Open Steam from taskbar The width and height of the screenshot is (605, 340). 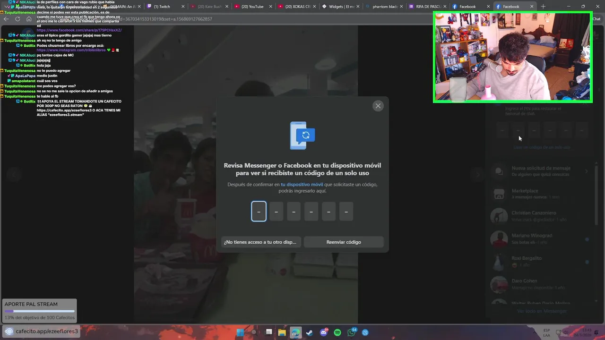310,332
